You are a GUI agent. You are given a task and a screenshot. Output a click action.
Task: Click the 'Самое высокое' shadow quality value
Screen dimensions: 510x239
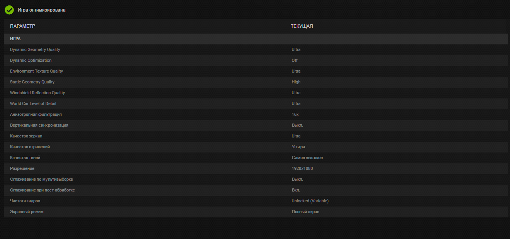coord(307,158)
